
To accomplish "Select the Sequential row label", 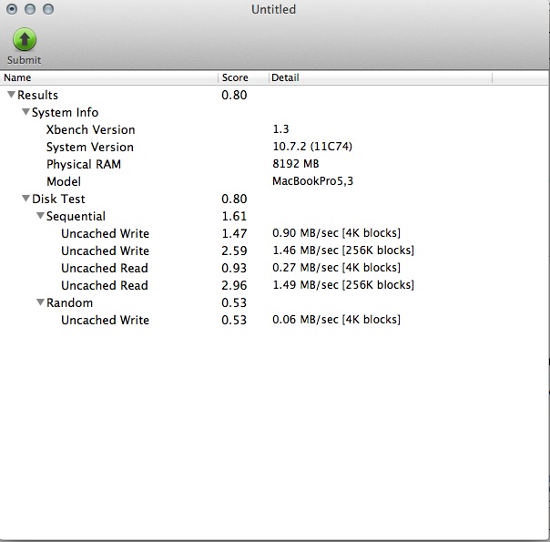I will pyautogui.click(x=76, y=216).
